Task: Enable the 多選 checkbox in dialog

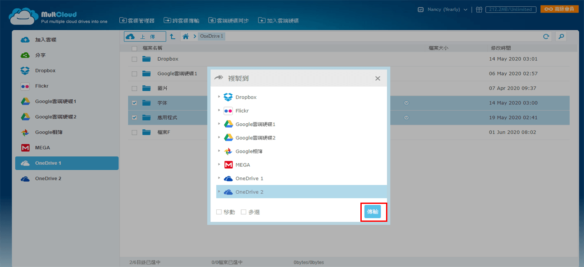Action: coord(244,212)
